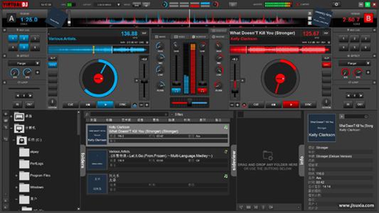This screenshot has width=379, height=213.
Task: Seek in deck A blue track waveform
Action: (x=98, y=50)
